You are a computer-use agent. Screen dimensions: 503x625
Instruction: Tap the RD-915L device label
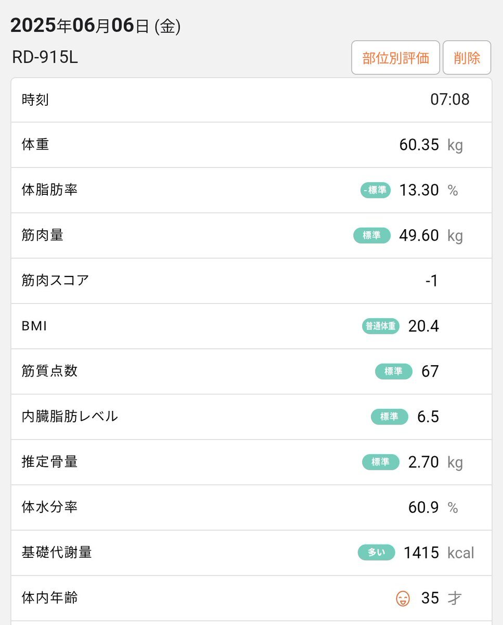coord(45,57)
